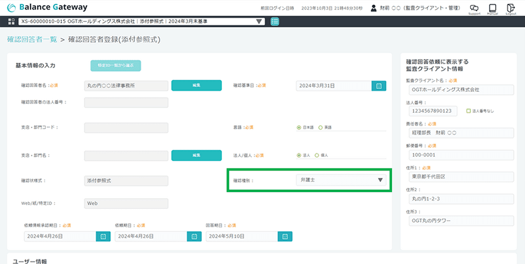Open calendar for 依頼情報承認期日

coord(103,237)
